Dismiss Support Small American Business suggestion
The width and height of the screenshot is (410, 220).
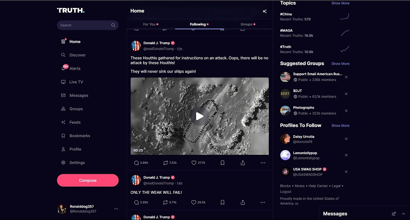point(346,77)
